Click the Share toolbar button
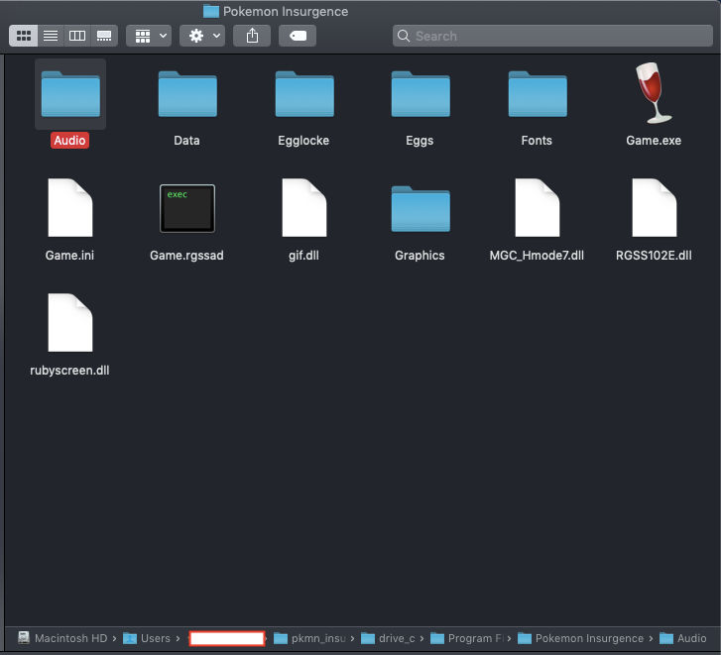 pos(252,36)
